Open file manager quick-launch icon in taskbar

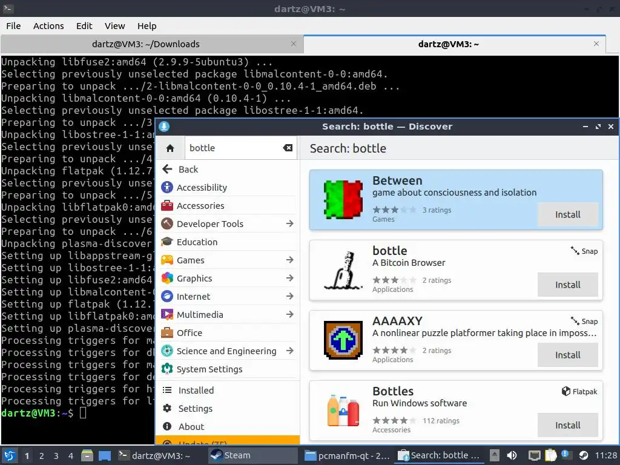click(x=87, y=455)
